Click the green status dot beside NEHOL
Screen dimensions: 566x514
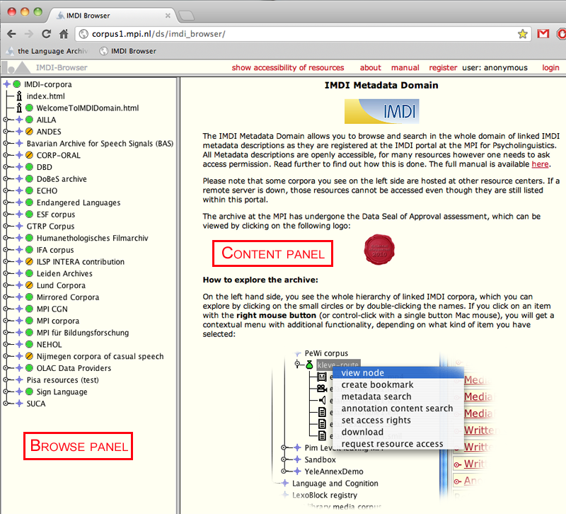click(29, 344)
